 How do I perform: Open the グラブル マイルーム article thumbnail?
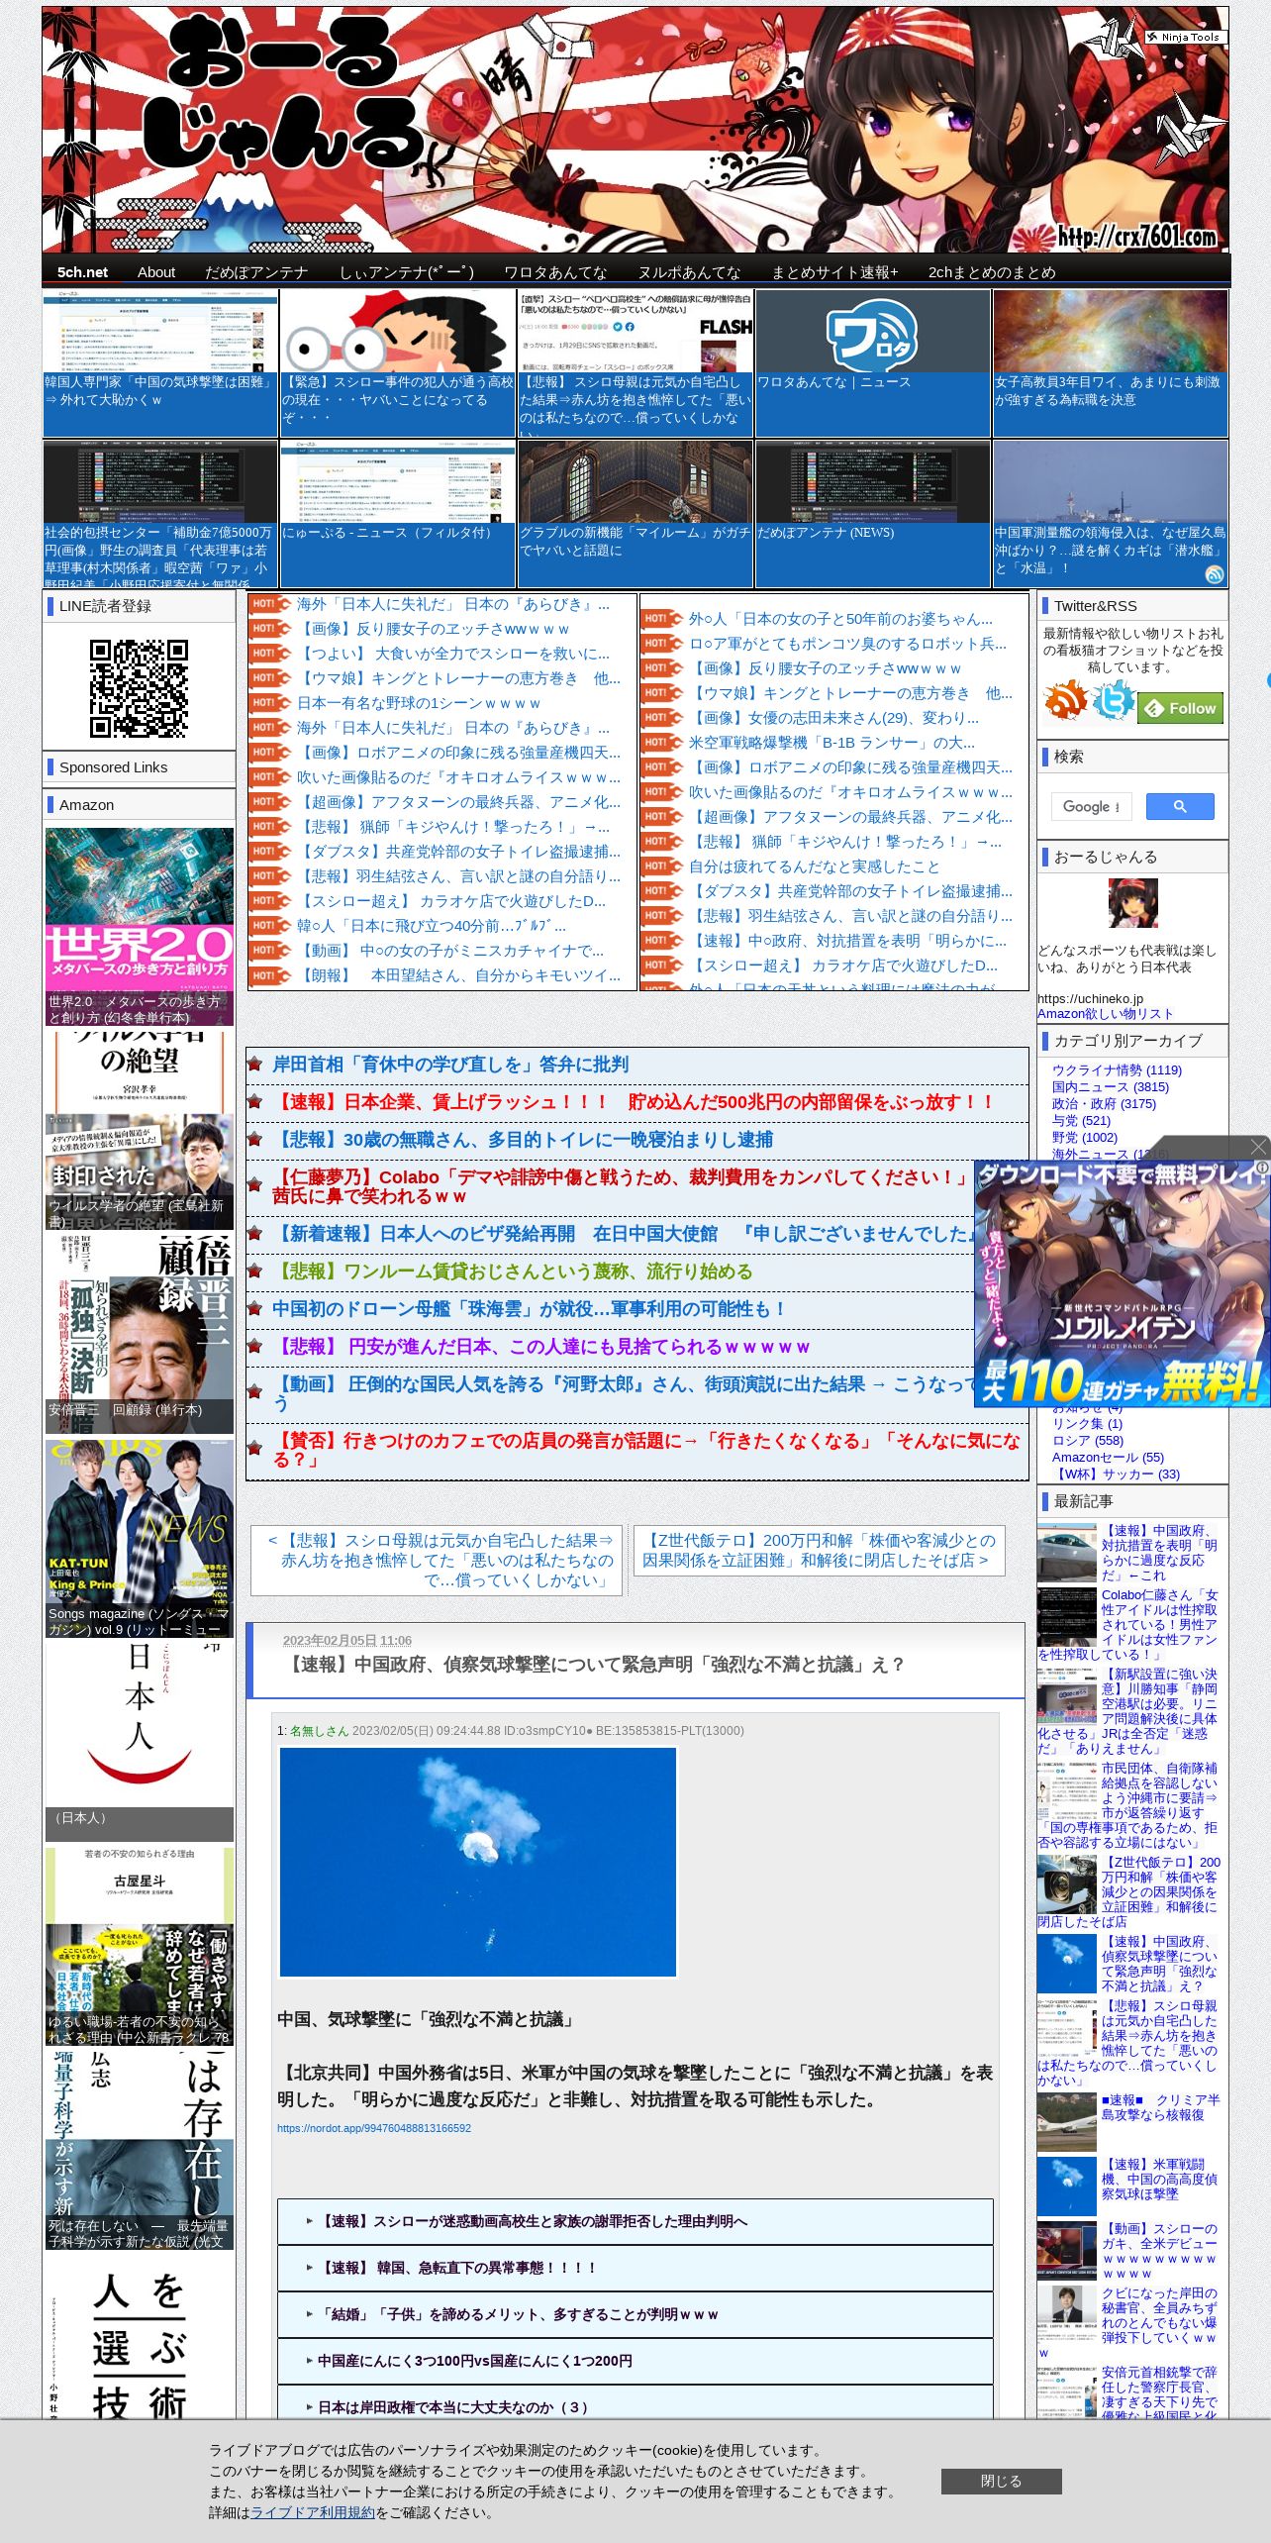tap(635, 514)
